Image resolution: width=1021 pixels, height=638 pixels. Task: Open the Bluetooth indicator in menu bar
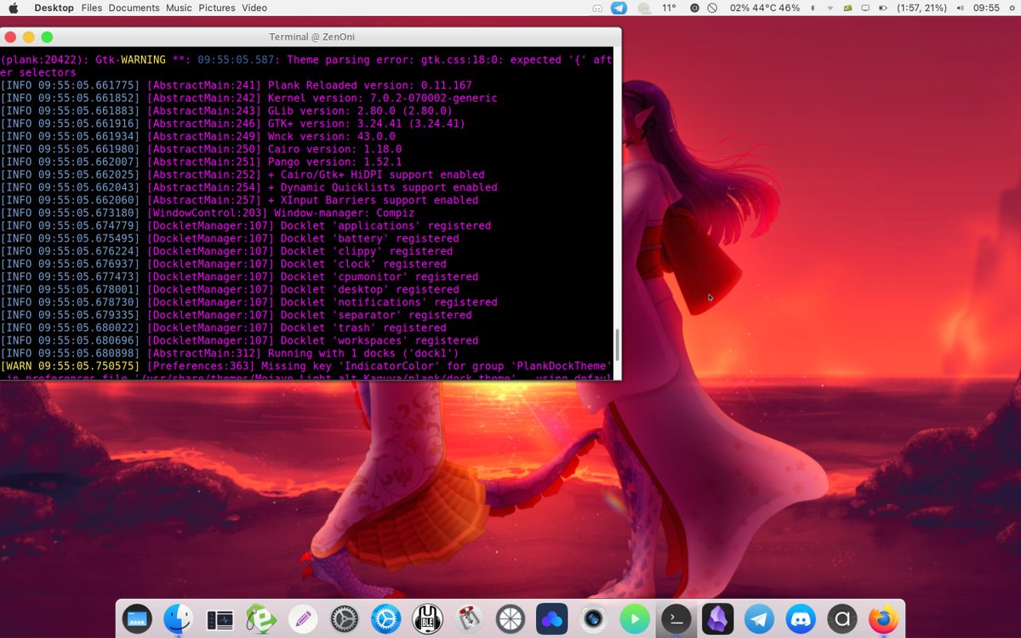813,8
